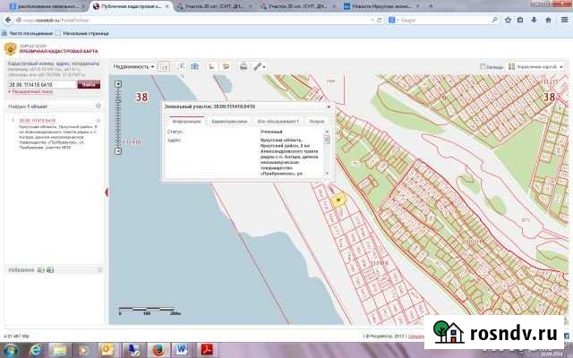This screenshot has width=573, height=358.
Task: Click the red Найти search button
Action: click(90, 84)
